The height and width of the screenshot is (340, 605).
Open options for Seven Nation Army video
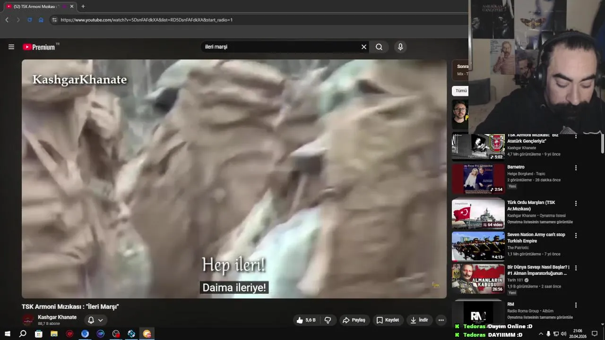(576, 235)
